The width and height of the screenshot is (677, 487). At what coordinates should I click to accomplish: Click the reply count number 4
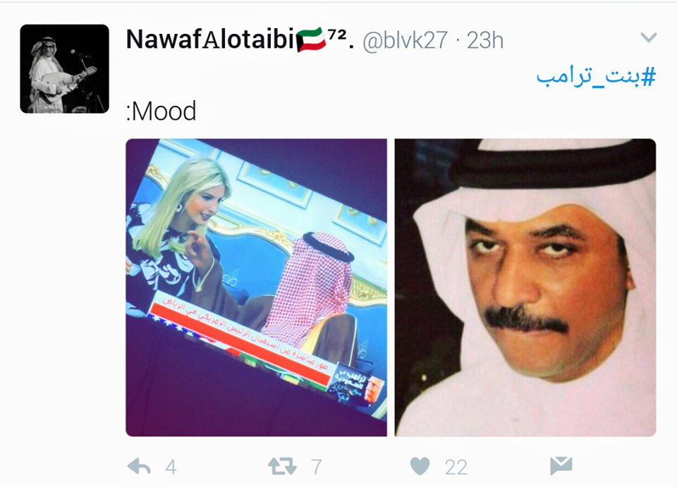[171, 467]
